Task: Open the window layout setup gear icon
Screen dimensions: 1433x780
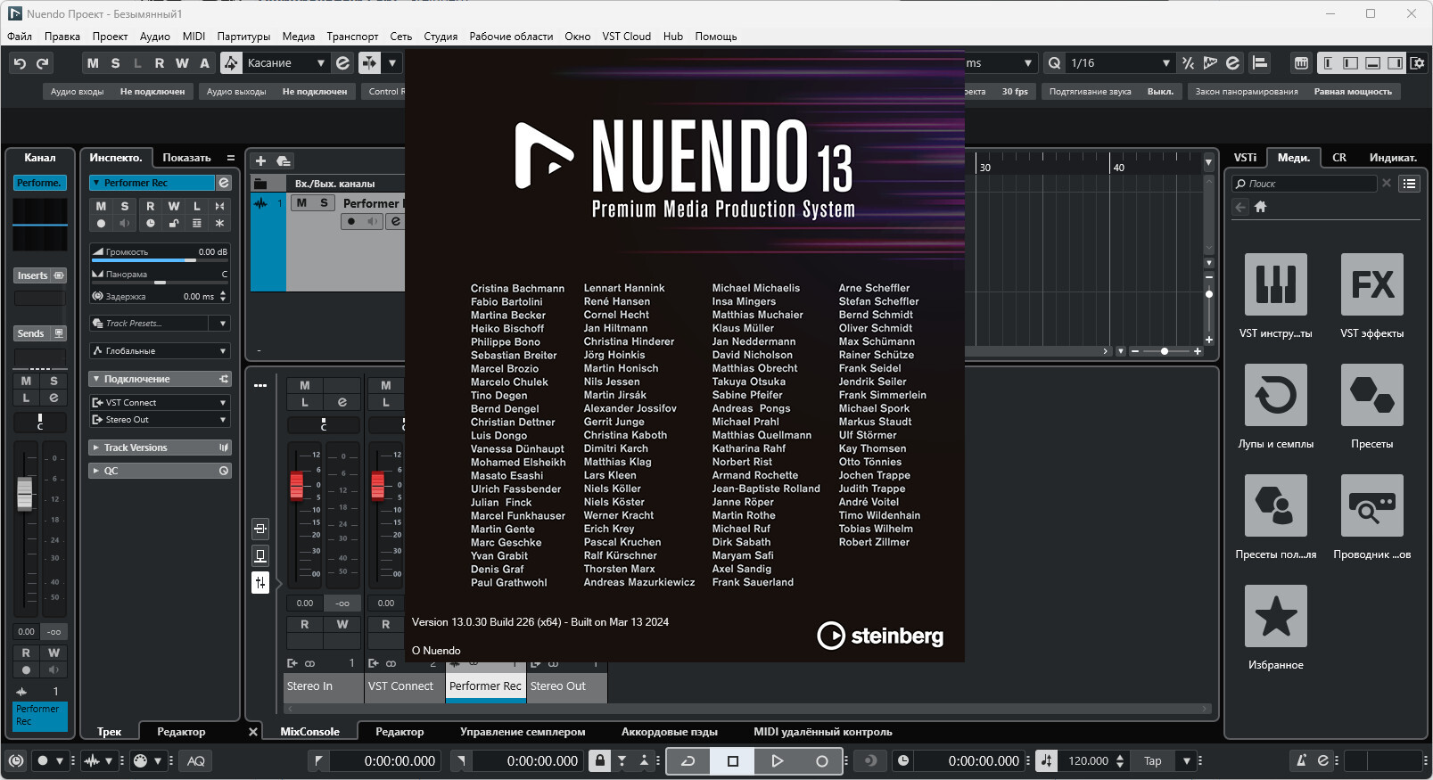Action: (x=1417, y=63)
